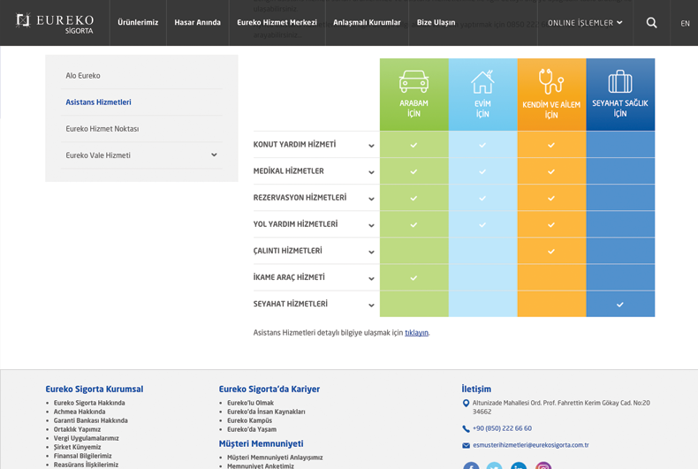Switch language with EN button
This screenshot has height=469, width=698.
[685, 24]
